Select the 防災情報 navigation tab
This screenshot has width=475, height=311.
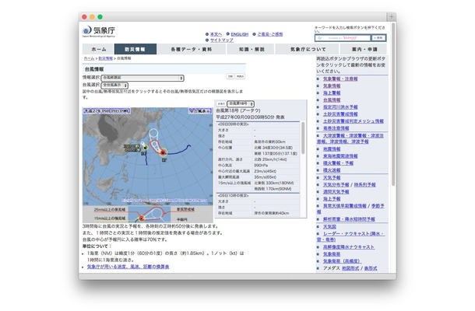click(x=135, y=49)
